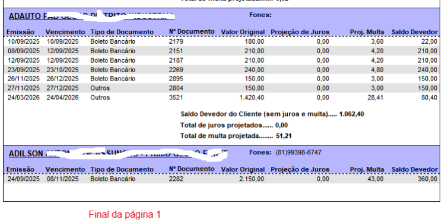The height and width of the screenshot is (223, 445).
Task: Click Tipo de Documento header in ADILSON table
Action: click(x=122, y=170)
